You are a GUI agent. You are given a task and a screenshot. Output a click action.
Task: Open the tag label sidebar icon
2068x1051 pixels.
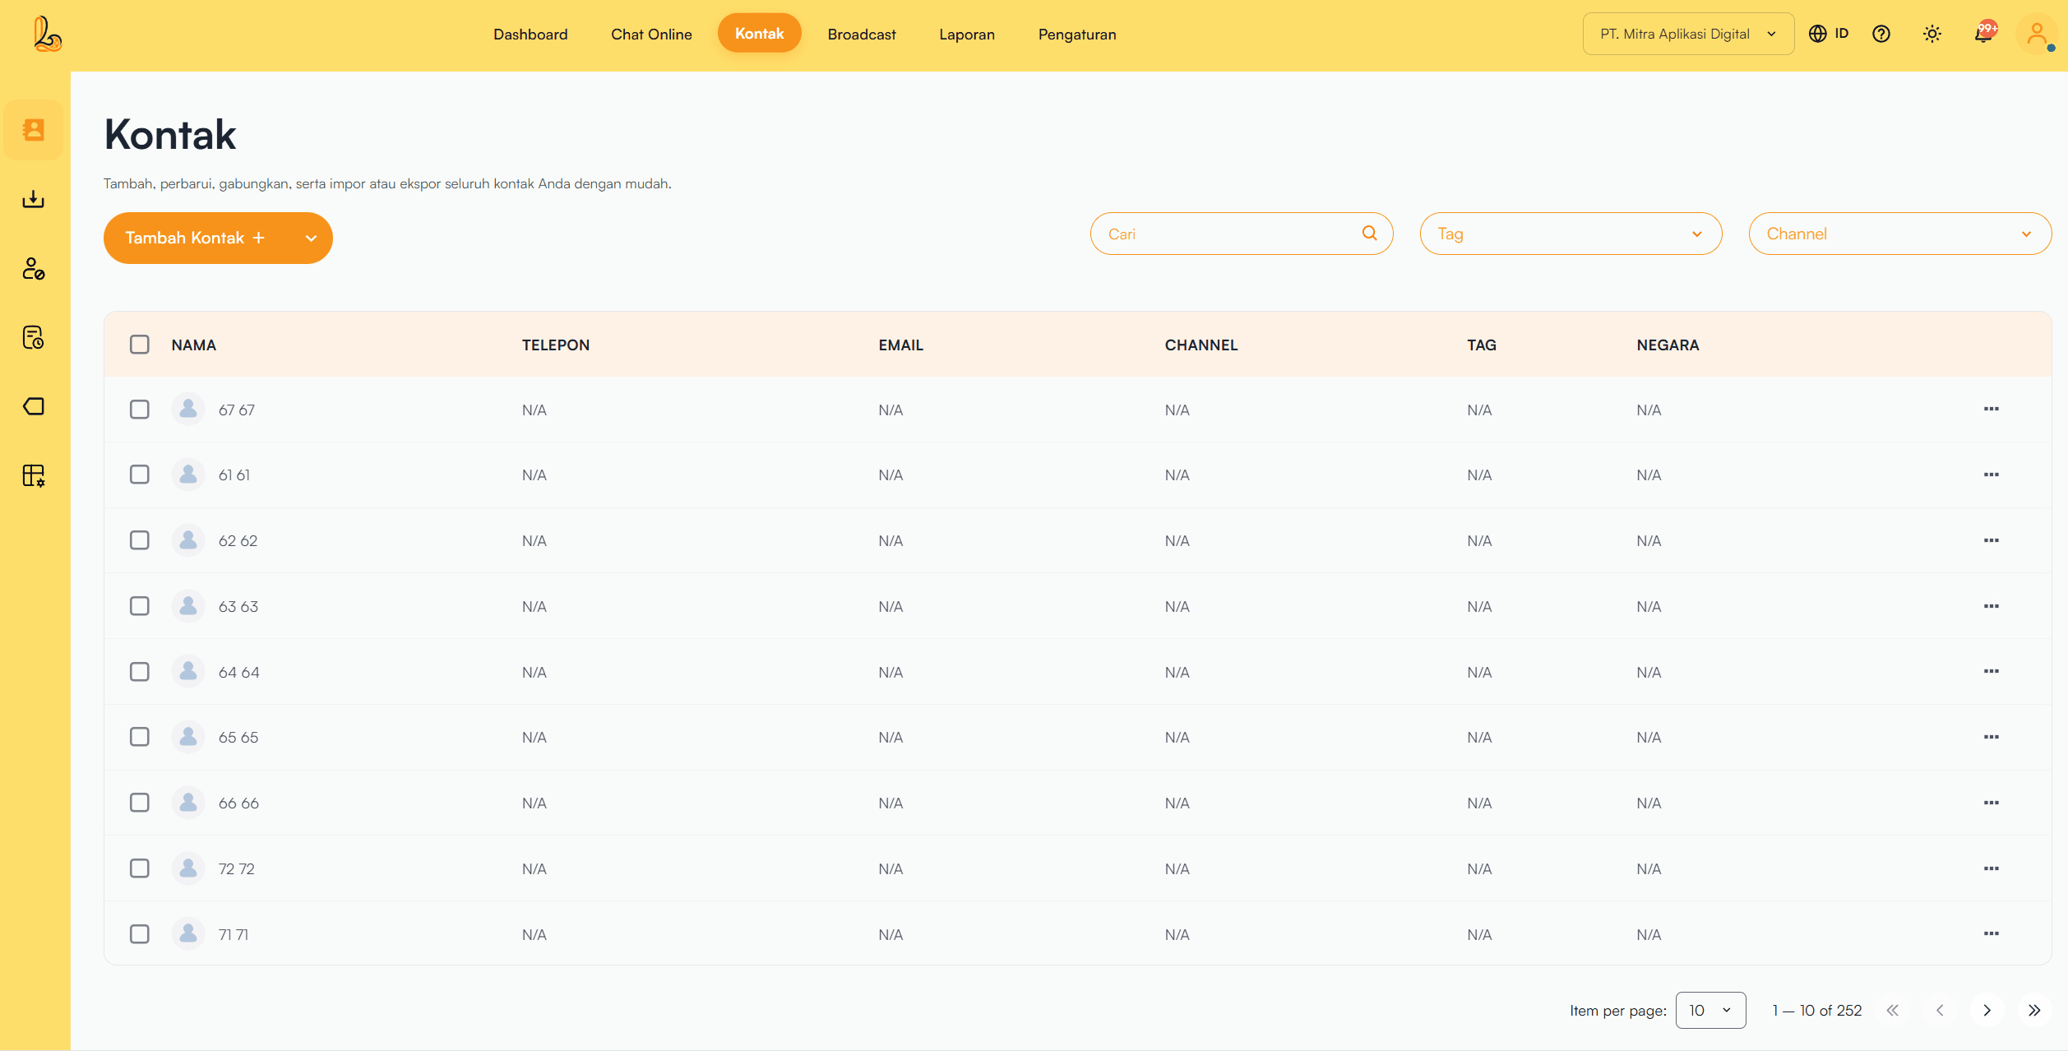[x=33, y=406]
